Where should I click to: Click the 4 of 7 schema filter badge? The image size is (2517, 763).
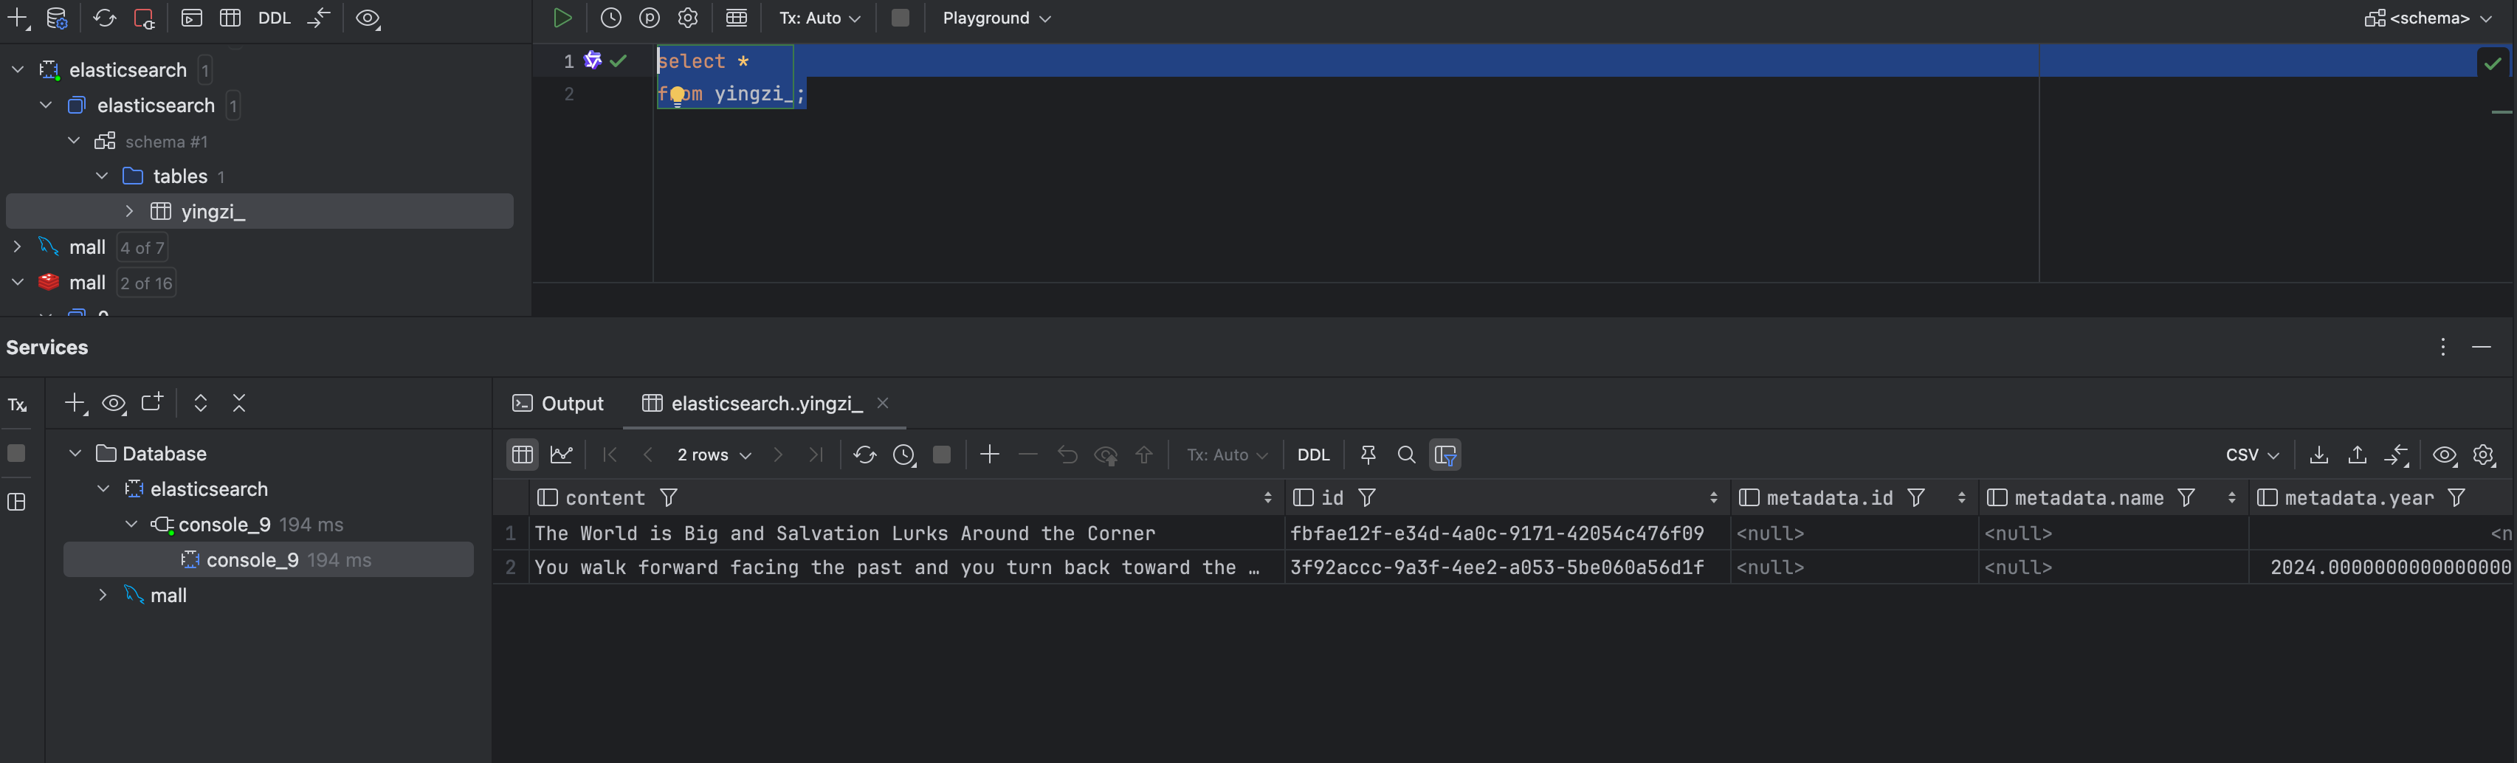[x=142, y=248]
